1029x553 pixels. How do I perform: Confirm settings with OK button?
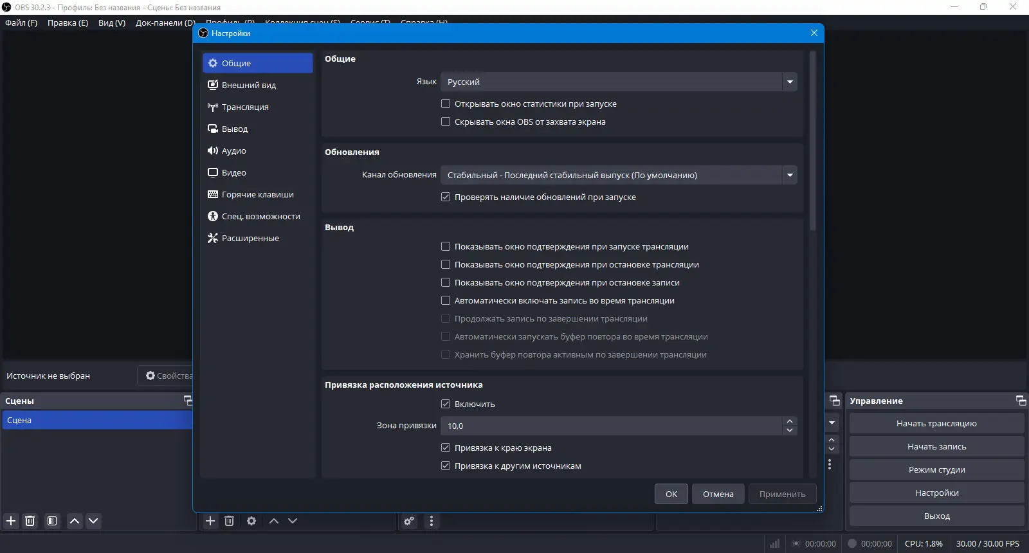671,494
